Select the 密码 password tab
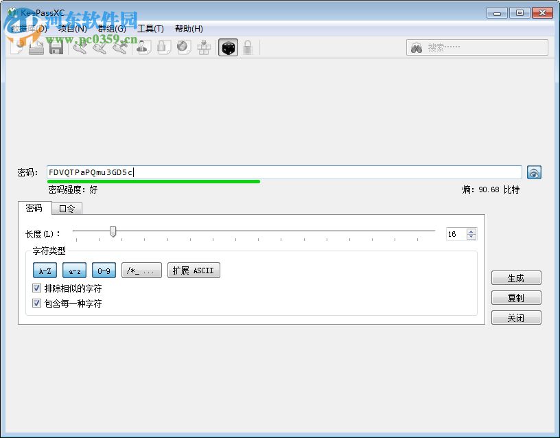Viewport: 560px width, 438px height. pyautogui.click(x=34, y=208)
